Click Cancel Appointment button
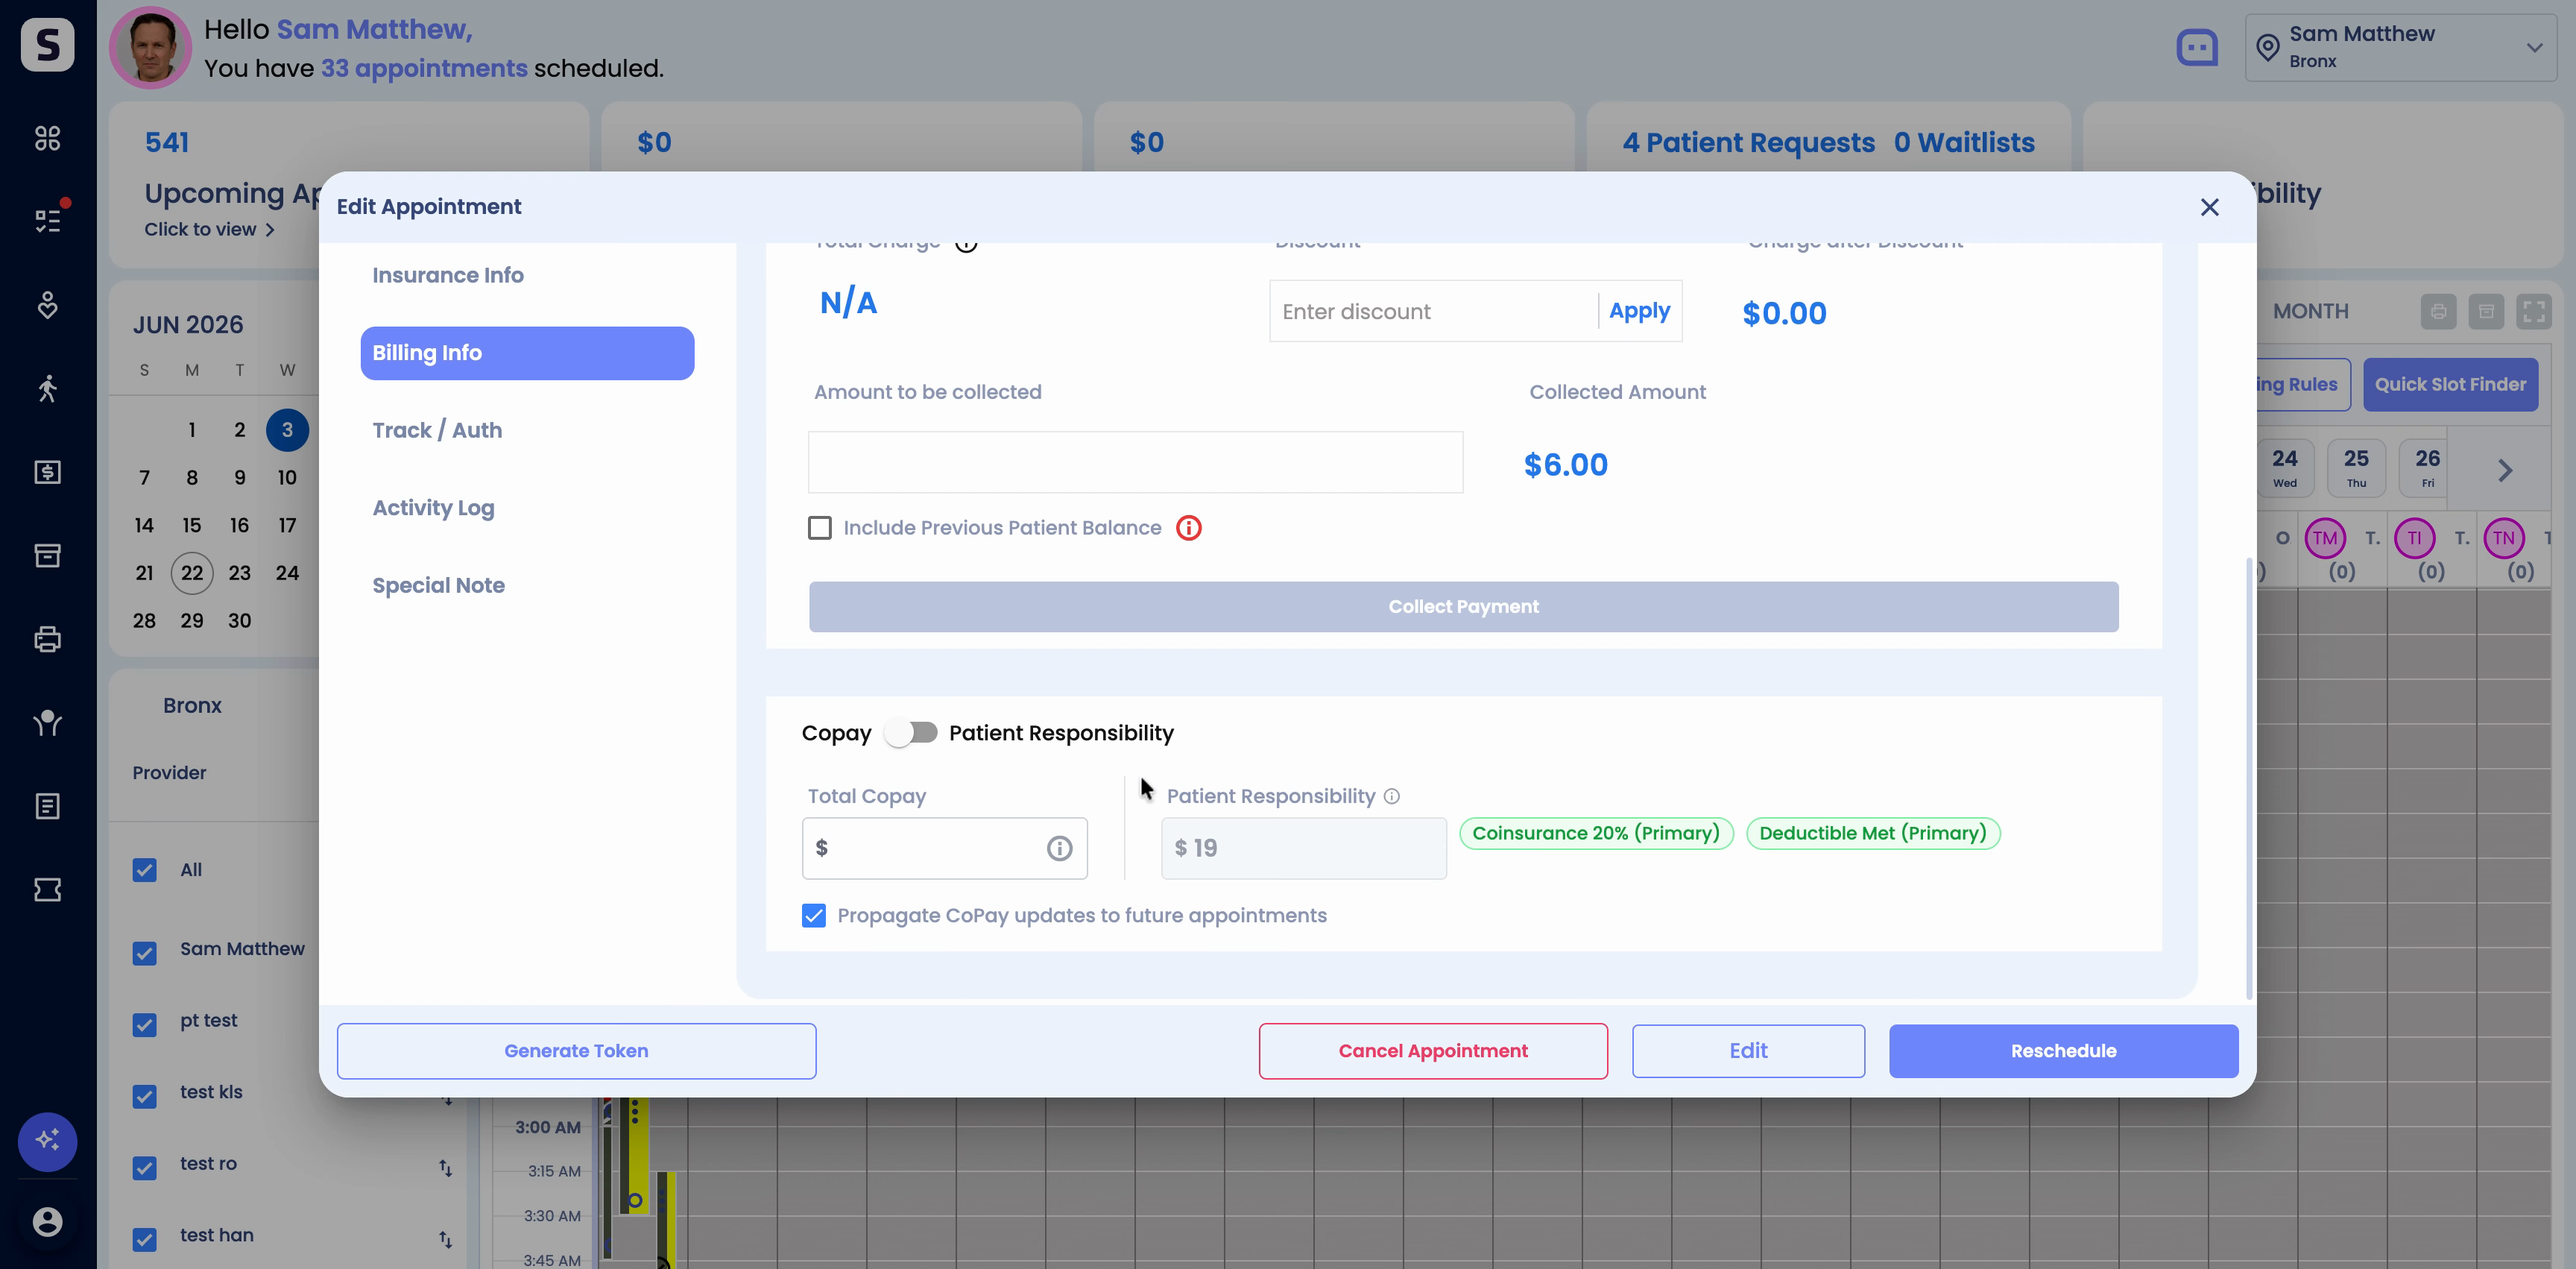The width and height of the screenshot is (2576, 1269). [1433, 1051]
